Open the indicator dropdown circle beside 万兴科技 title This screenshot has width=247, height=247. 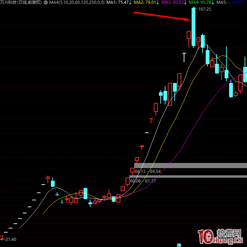[46, 2]
